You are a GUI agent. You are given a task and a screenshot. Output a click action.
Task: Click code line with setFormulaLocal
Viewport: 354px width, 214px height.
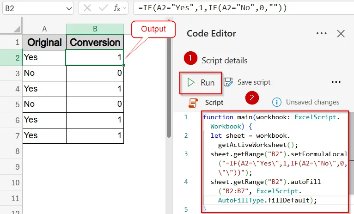pyautogui.click(x=279, y=154)
